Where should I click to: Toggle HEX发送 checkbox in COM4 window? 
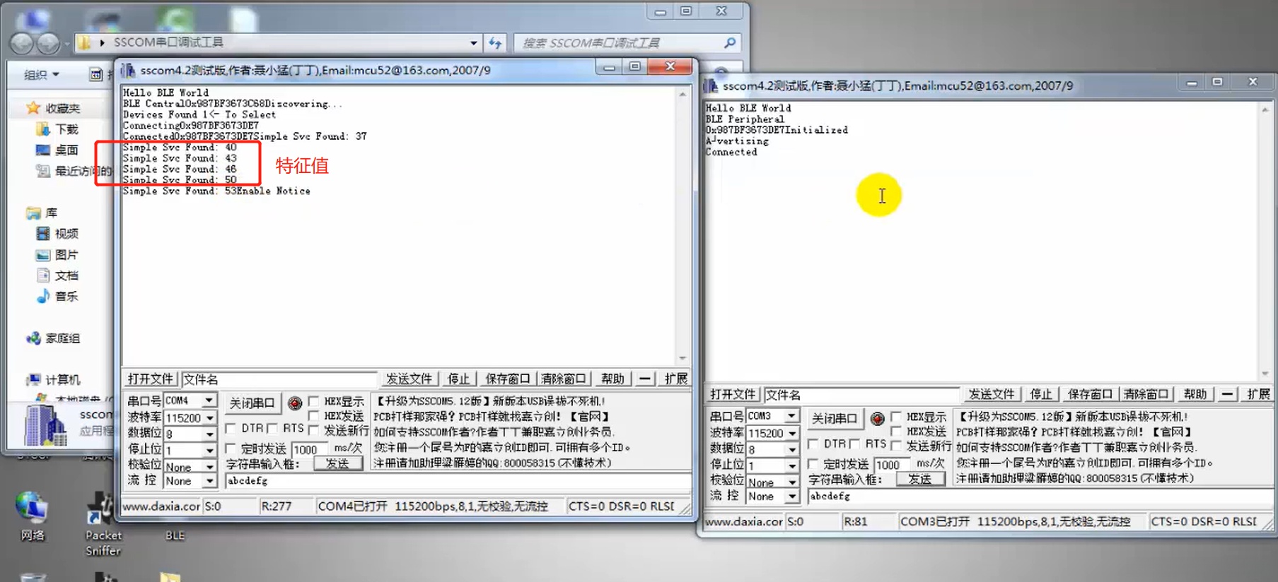313,416
